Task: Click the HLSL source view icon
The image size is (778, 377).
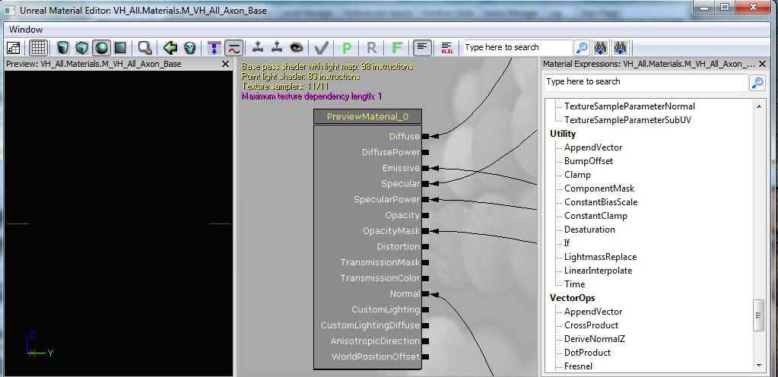Action: coord(447,48)
